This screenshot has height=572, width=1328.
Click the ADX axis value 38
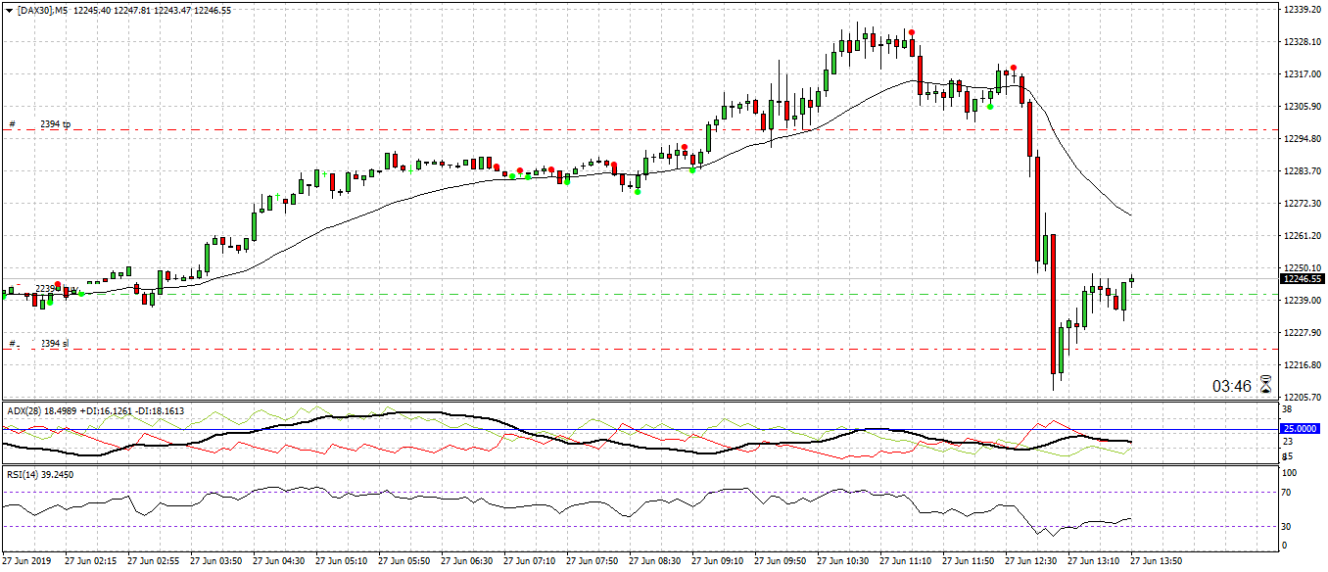coord(1288,409)
